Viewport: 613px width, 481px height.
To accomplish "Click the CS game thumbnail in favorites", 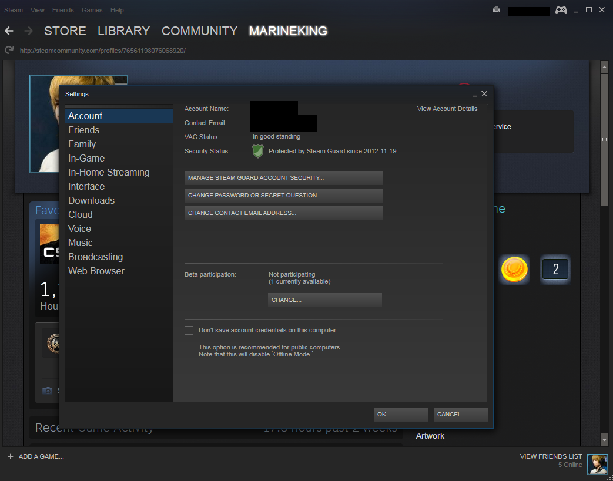I will click(49, 244).
